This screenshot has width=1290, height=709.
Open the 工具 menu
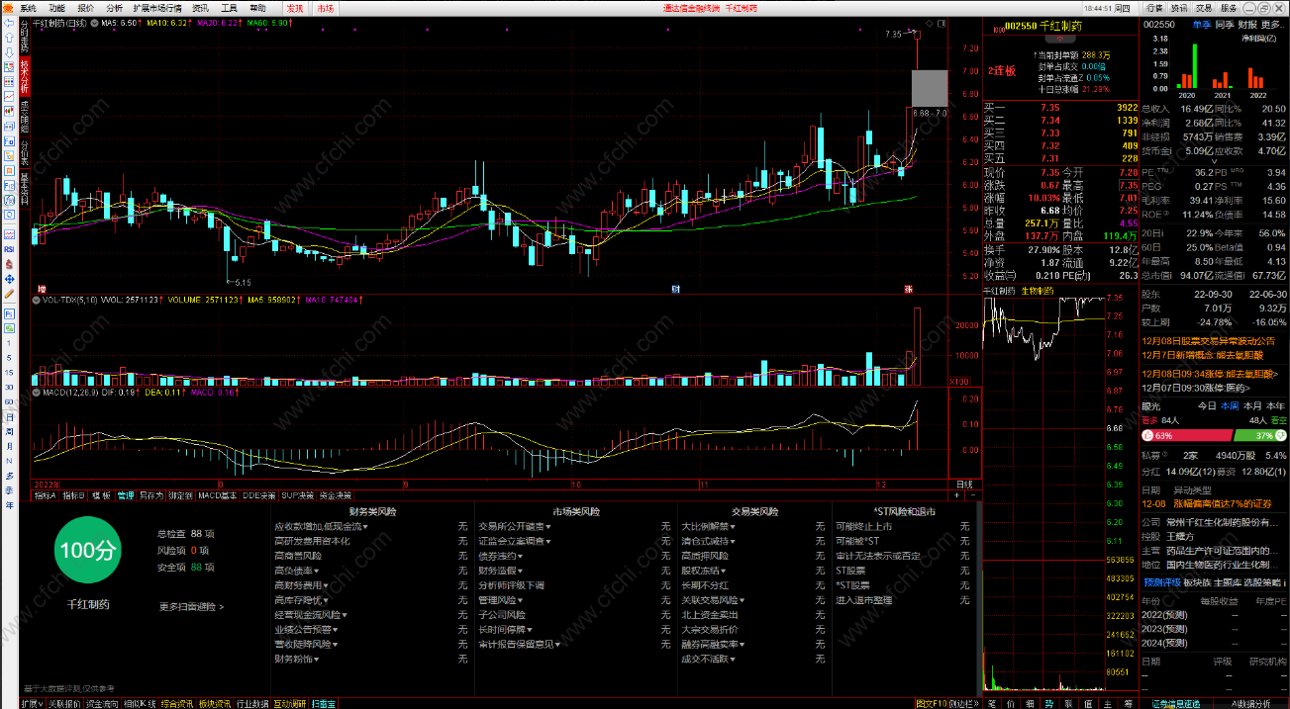tap(229, 7)
